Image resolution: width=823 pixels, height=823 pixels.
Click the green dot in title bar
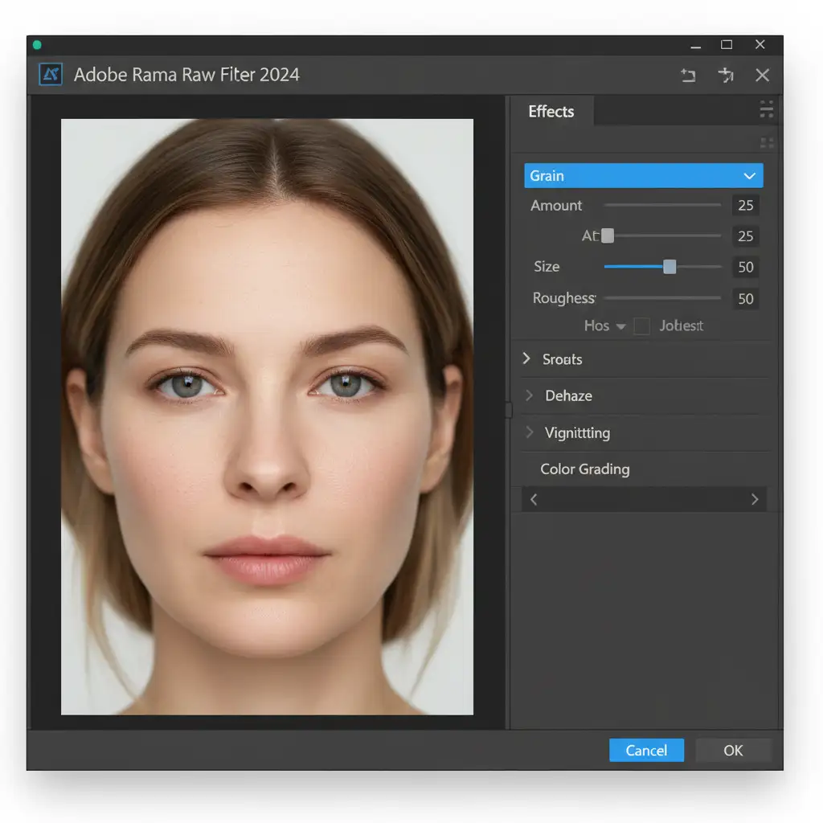[37, 45]
